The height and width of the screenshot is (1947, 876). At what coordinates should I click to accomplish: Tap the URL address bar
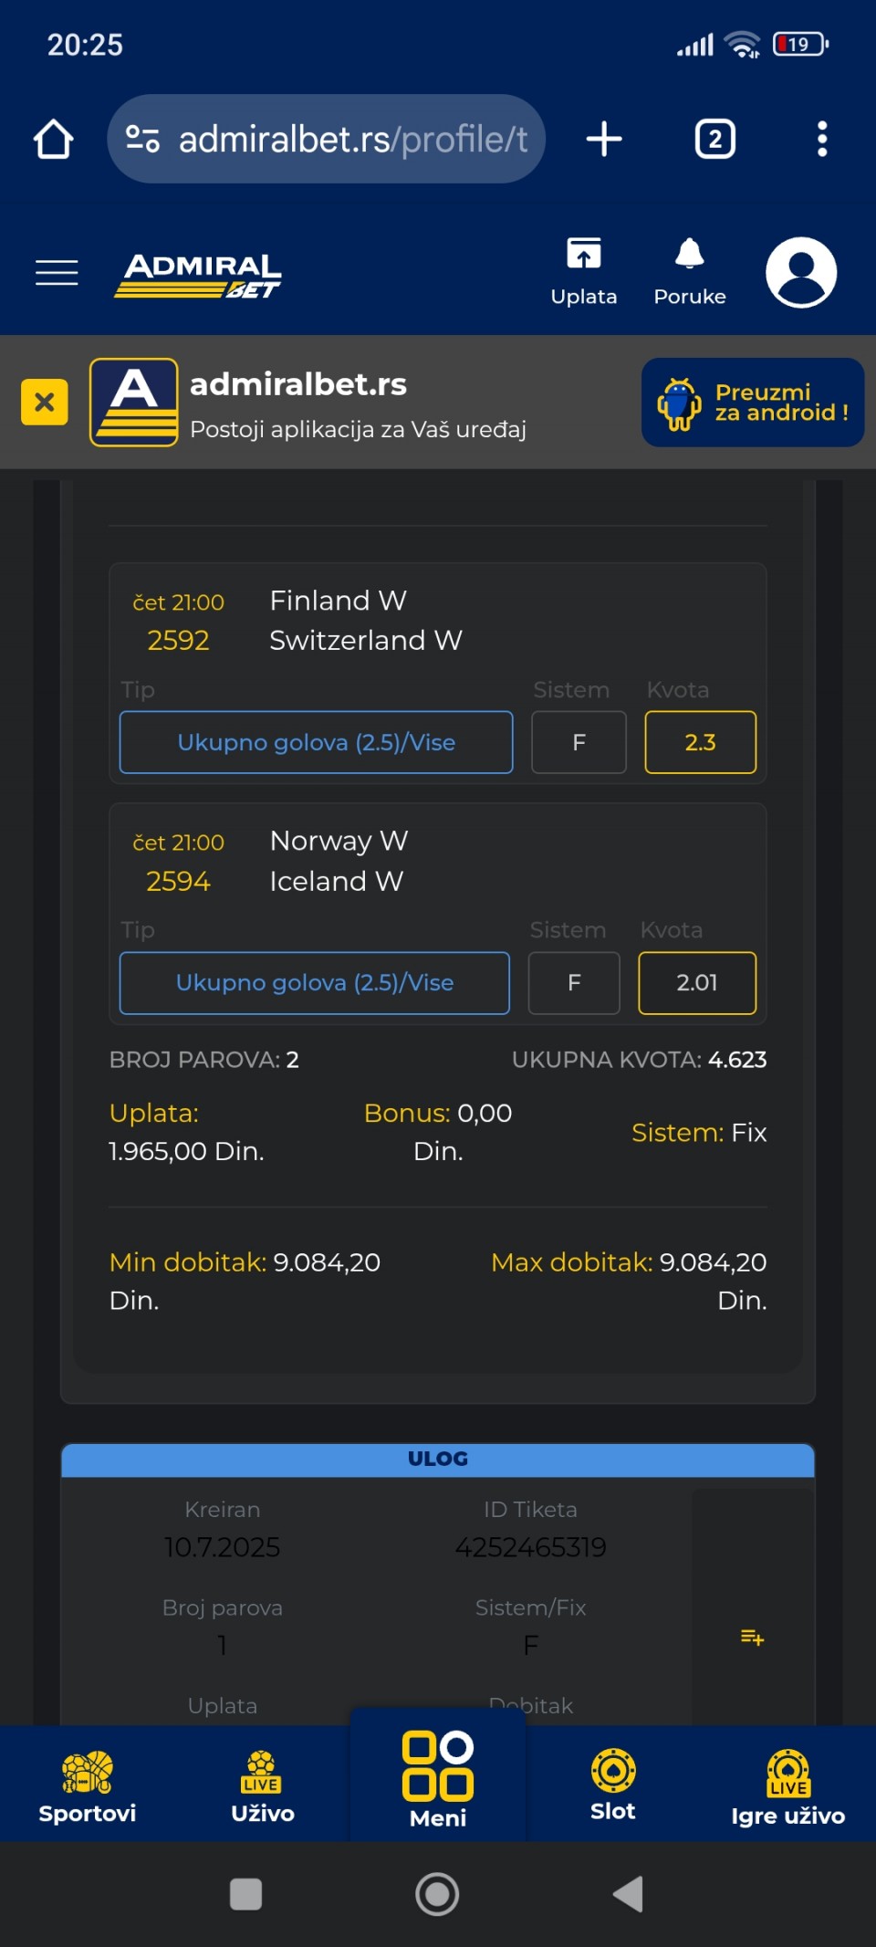327,139
